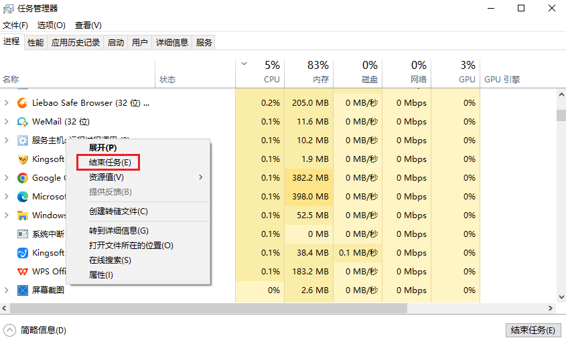Click the Google Chrome process icon

pos(23,178)
